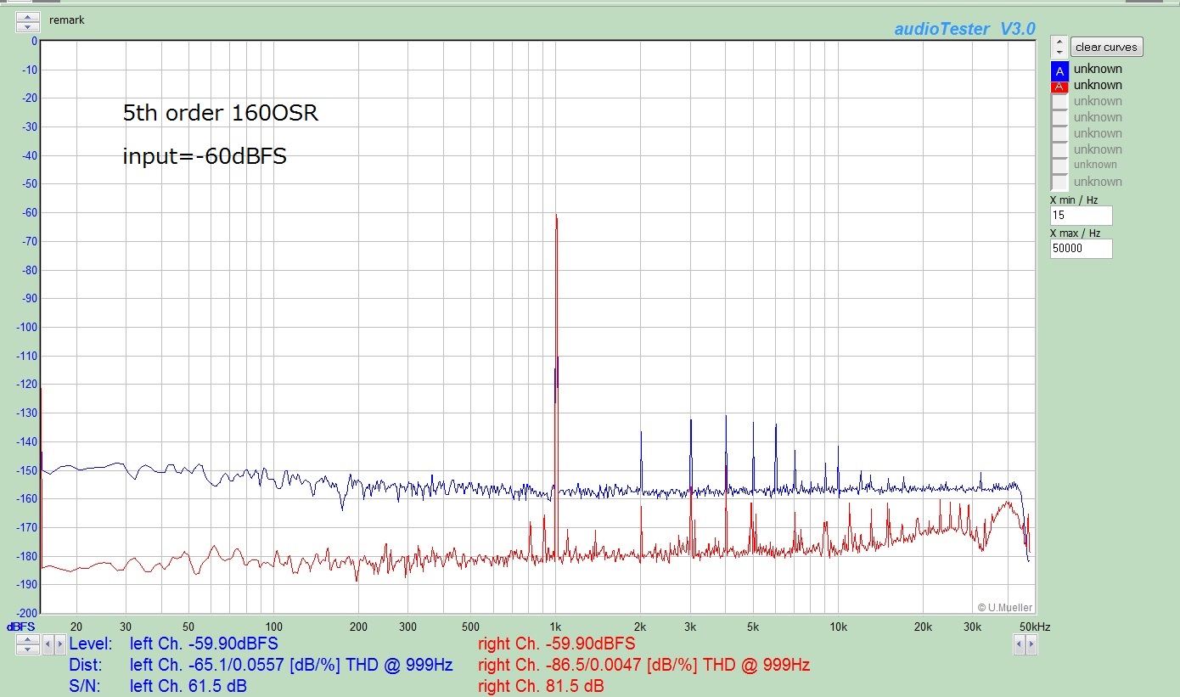Click the S/N: row label
The height and width of the screenshot is (697, 1180).
coord(84,686)
